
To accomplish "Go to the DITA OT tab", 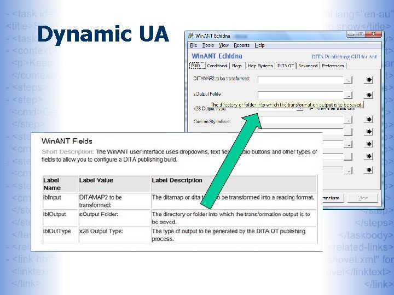I will click(x=286, y=66).
